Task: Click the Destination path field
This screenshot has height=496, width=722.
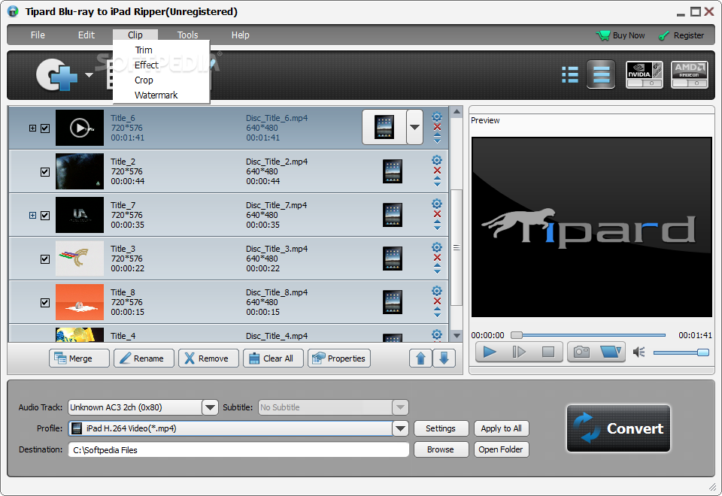Action: pyautogui.click(x=238, y=450)
